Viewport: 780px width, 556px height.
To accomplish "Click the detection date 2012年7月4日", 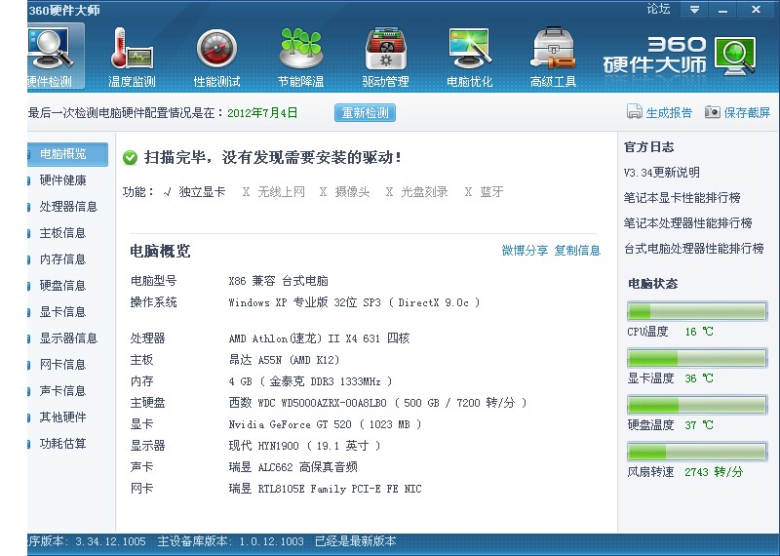I will tap(262, 113).
